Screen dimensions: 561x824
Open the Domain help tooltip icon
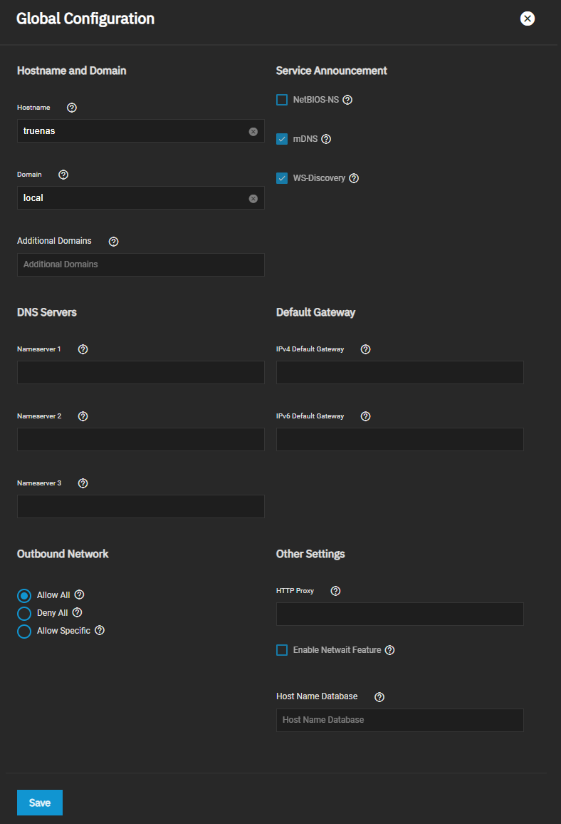63,175
